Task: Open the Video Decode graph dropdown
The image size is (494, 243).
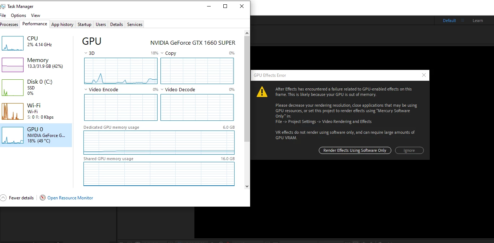Action: pos(162,89)
